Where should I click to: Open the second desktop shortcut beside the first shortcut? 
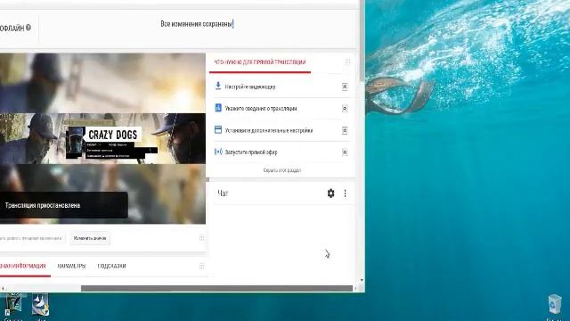pyautogui.click(x=40, y=305)
